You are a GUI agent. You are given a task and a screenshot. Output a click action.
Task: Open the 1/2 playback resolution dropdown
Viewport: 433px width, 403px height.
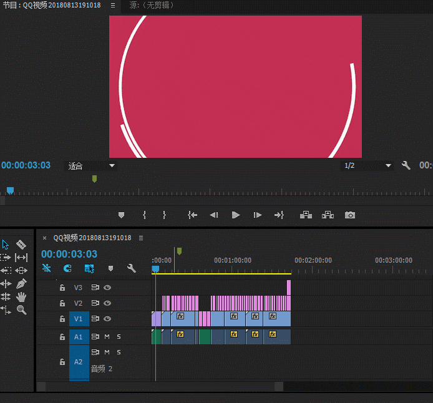pos(368,166)
